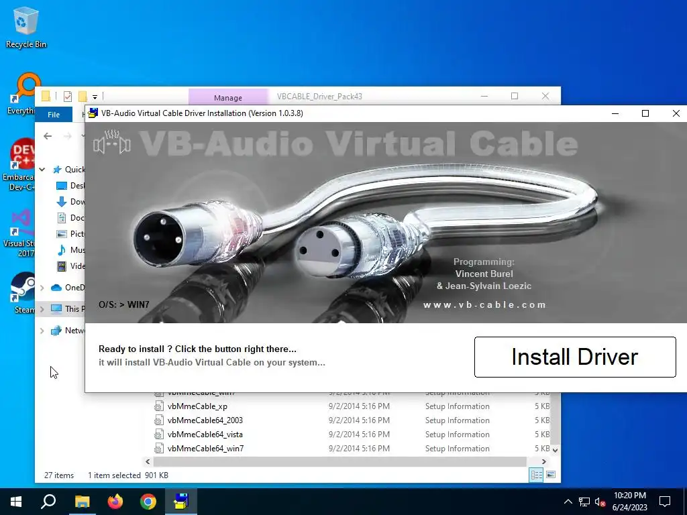Switch Explorer to large icons view
Image resolution: width=687 pixels, height=515 pixels.
click(x=551, y=475)
